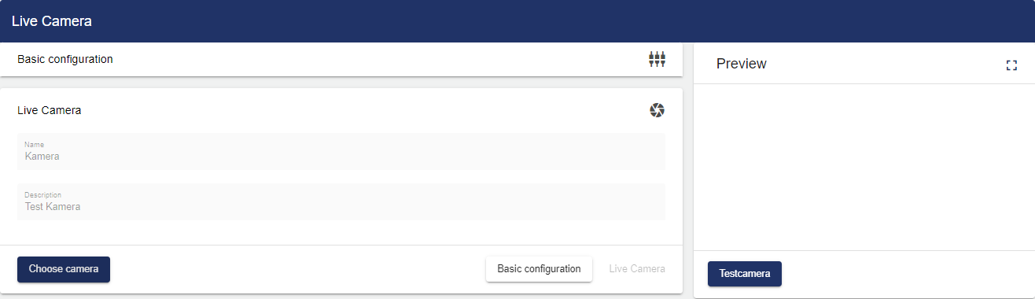The height and width of the screenshot is (299, 1035).
Task: Click the small 'Description' field label
Action: click(43, 194)
